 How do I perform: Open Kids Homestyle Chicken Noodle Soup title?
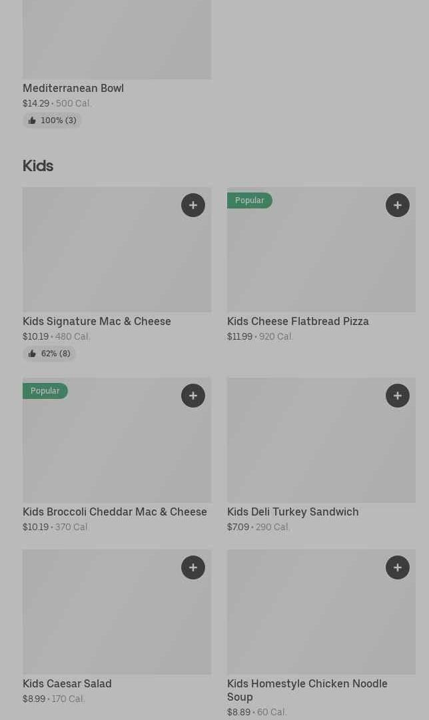pos(307,690)
